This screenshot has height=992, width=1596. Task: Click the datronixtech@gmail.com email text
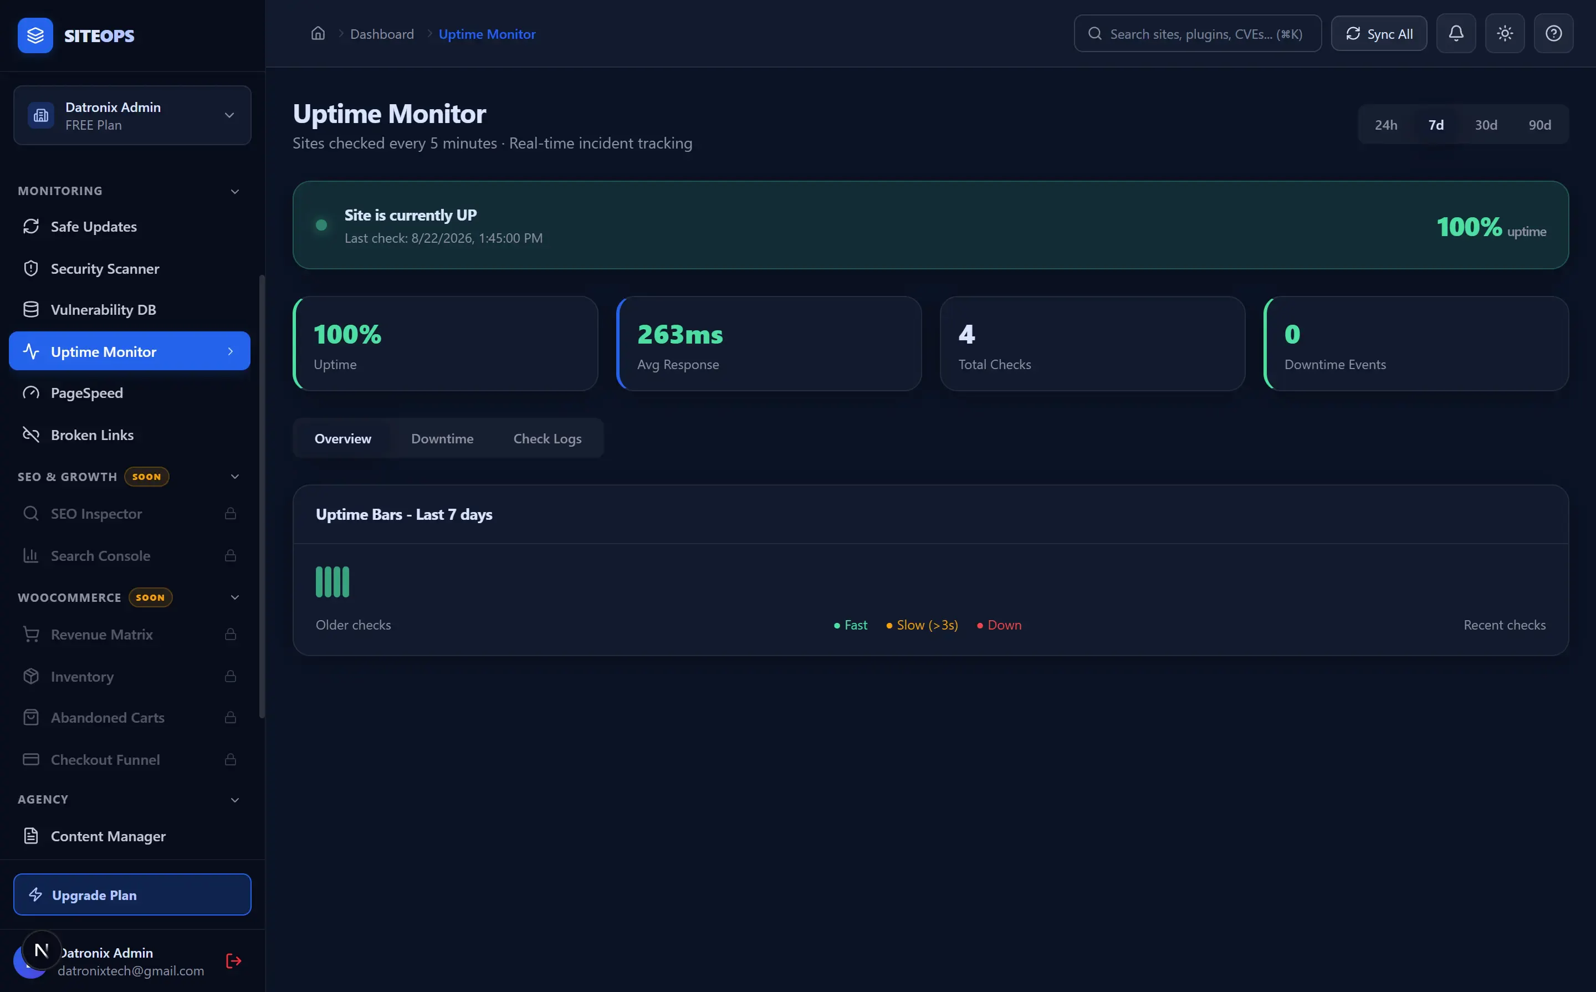(131, 971)
